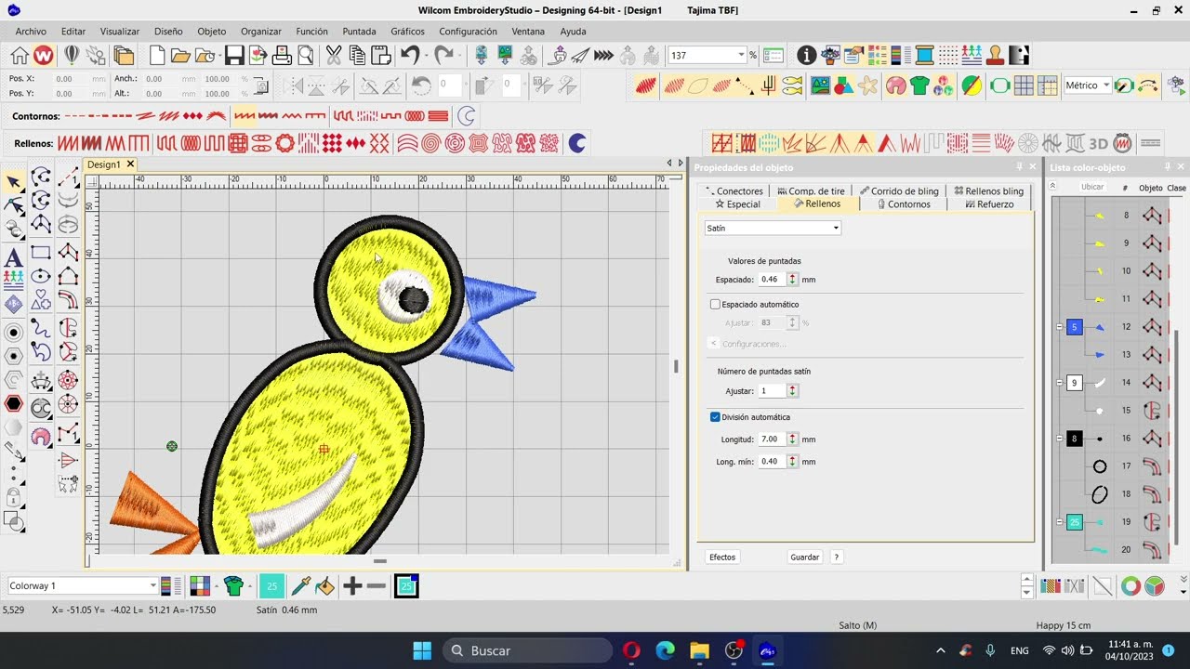1190x669 pixels.
Task: Open the Satín stitch type dropdown
Action: pyautogui.click(x=773, y=228)
